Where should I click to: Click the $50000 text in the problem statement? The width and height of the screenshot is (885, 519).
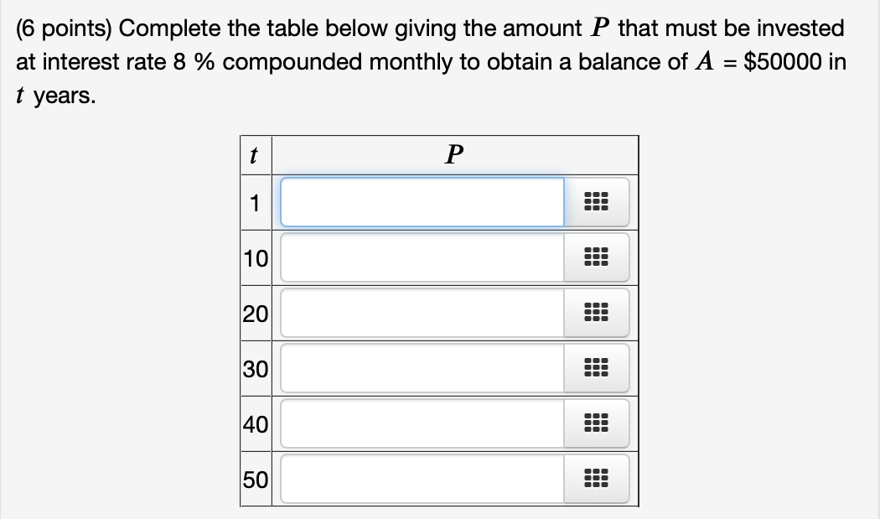(782, 61)
